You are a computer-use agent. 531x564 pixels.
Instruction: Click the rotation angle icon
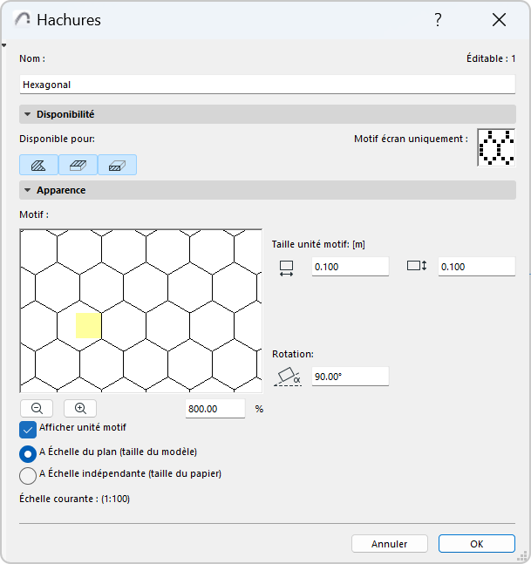[x=287, y=376]
